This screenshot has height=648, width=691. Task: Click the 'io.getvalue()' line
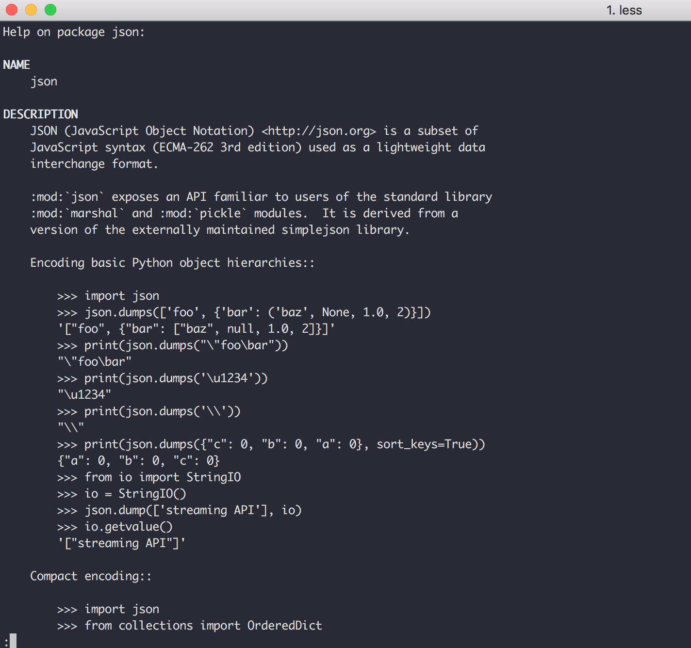point(129,527)
